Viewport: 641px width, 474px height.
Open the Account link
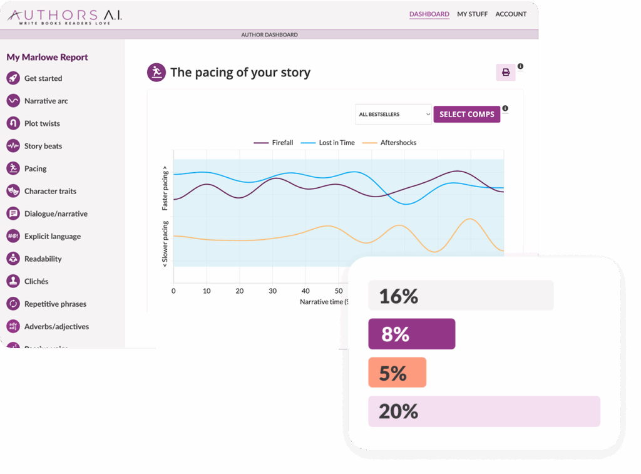tap(511, 14)
